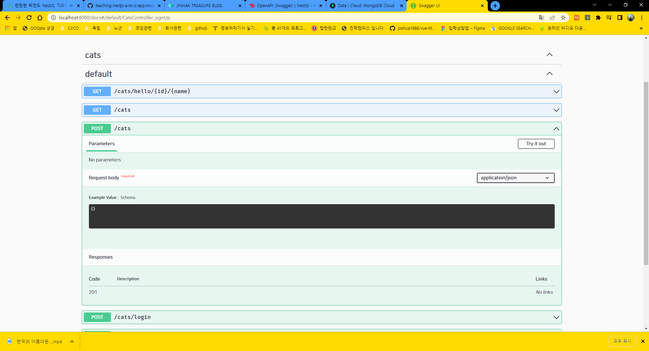Screen dimensions: 649x351
Task: Open the extensions puzzle icon
Action: [598, 18]
